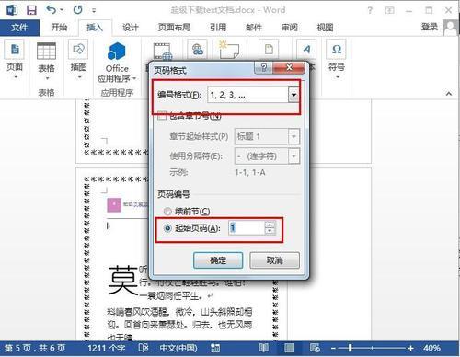Viewport: 460px width, 357px height.
Task: Click the read mode view icon in status bar
Action: 263,348
